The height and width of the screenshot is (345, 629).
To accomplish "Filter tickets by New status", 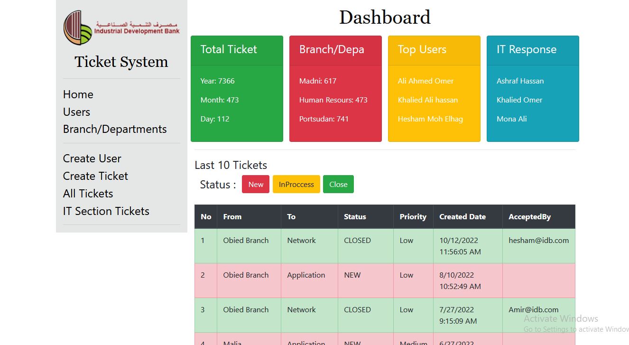I will [x=255, y=184].
